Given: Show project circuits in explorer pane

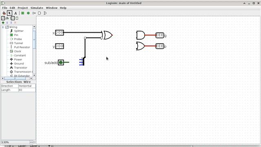Looking at the screenshot, I should pyautogui.click(x=3, y=18).
